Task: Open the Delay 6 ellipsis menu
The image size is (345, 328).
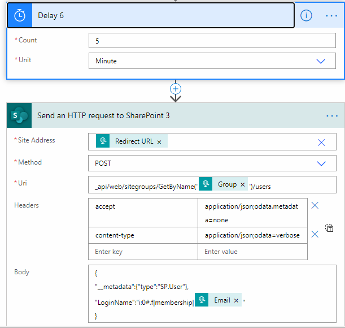Action: click(331, 16)
